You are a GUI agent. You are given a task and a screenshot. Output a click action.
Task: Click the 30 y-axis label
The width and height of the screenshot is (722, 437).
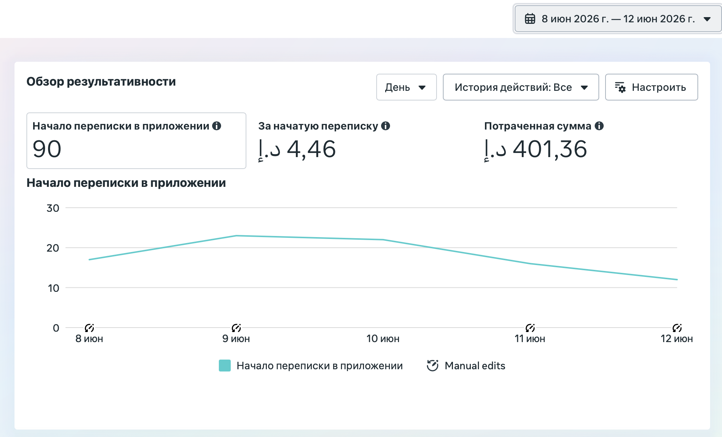tap(53, 208)
